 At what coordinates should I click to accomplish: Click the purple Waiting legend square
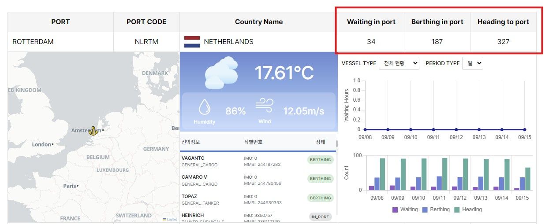(x=395, y=209)
